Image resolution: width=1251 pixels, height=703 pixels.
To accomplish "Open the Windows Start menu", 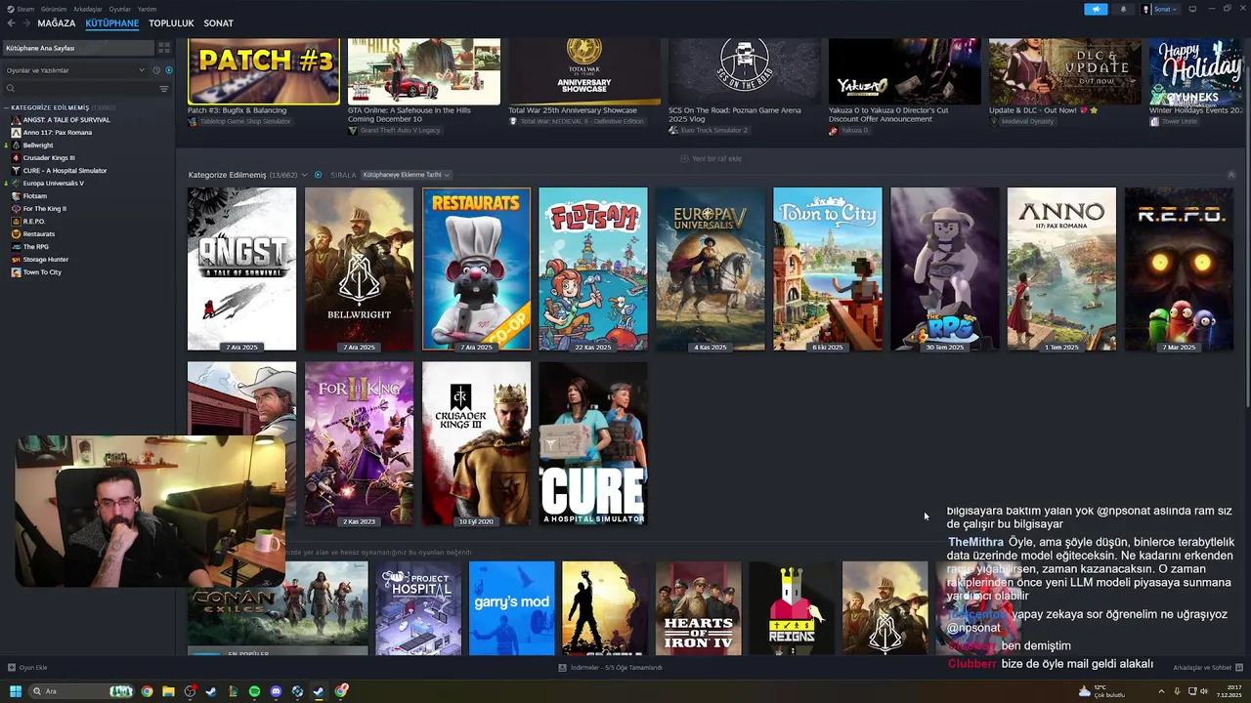I will [16, 691].
